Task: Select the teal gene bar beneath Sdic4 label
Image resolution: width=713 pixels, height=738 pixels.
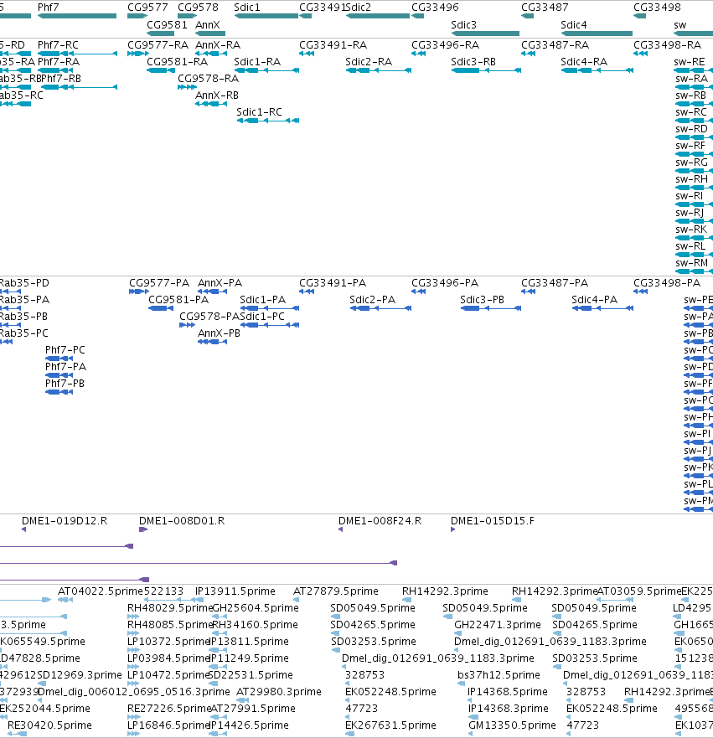Action: click(x=597, y=34)
